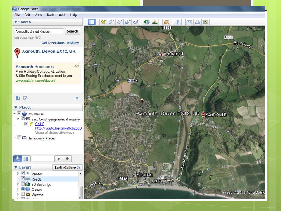Open the Ruler measurement tool
The image size is (281, 211).
177,22
